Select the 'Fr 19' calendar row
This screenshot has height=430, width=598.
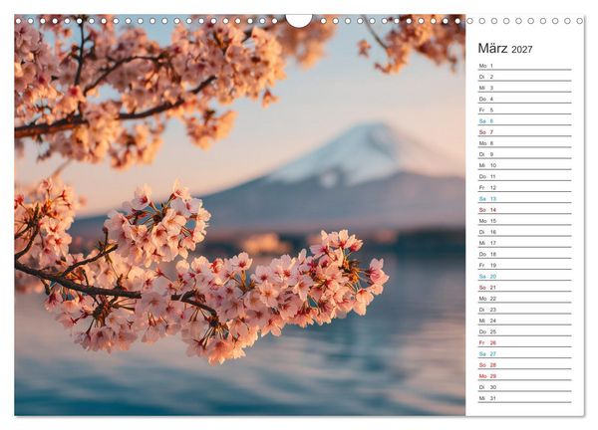tap(525, 265)
